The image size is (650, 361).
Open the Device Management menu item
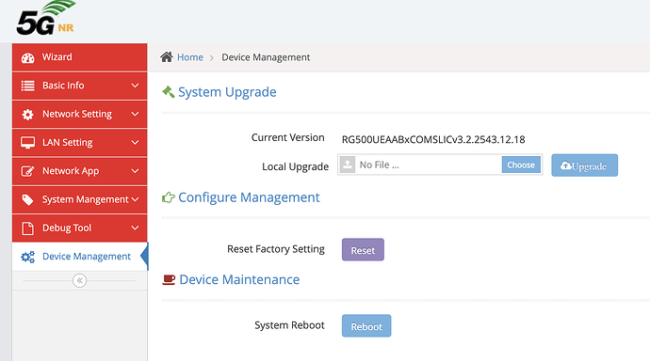(79, 257)
